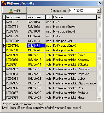Screen dimensions: 104x113
Task: Click item Plastika keramická, Páv
Action: (x=74, y=88)
